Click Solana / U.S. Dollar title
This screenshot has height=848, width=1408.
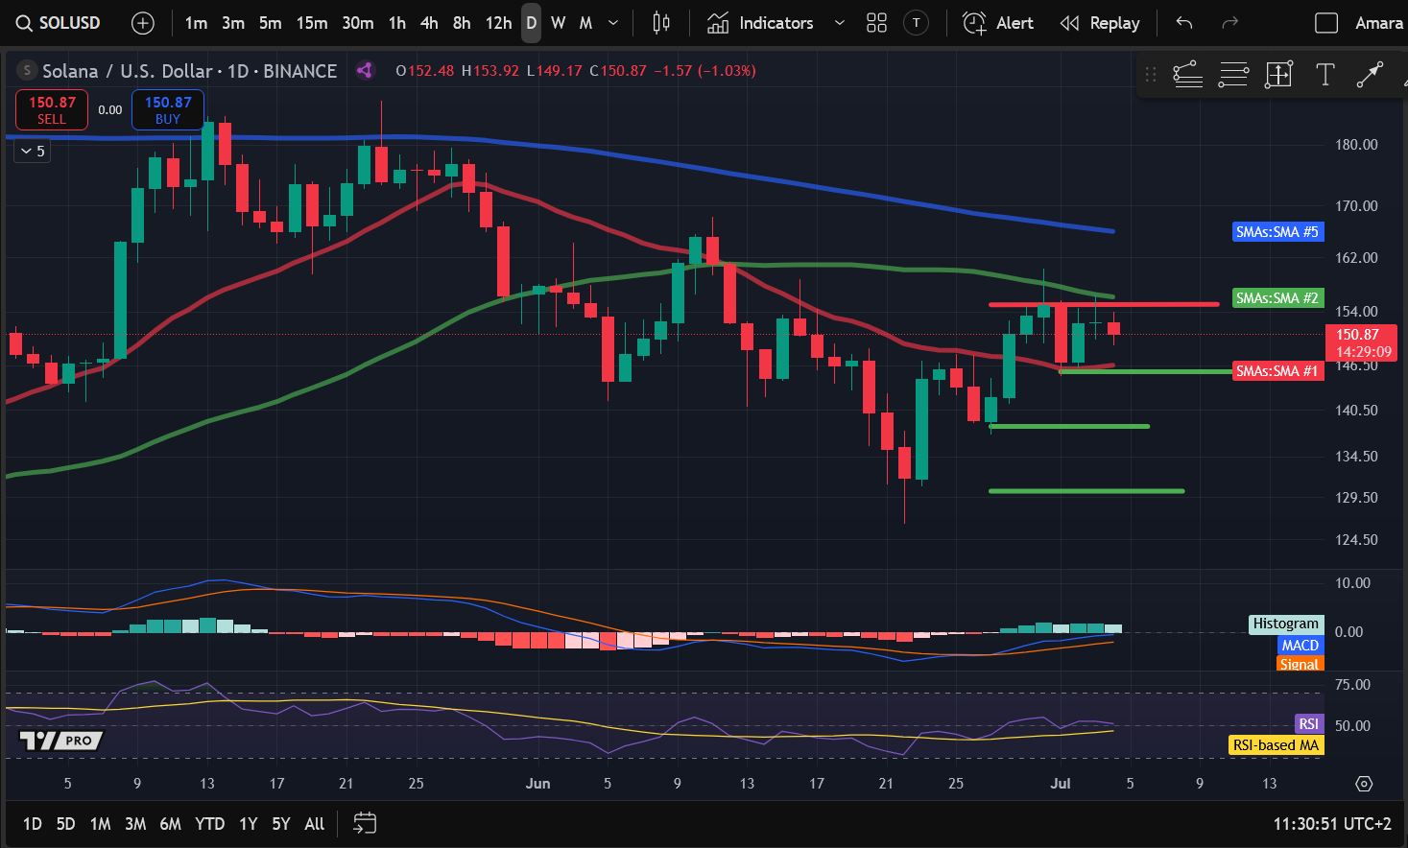tap(128, 71)
